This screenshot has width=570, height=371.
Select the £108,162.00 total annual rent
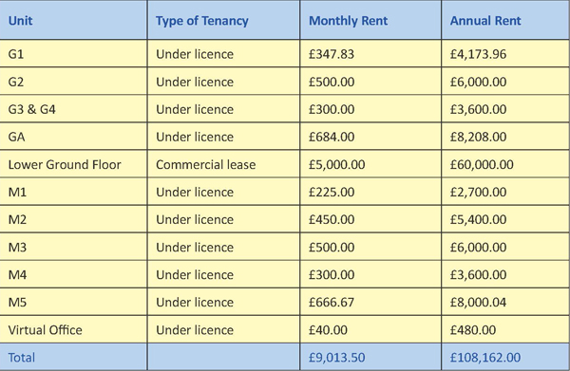pos(485,357)
